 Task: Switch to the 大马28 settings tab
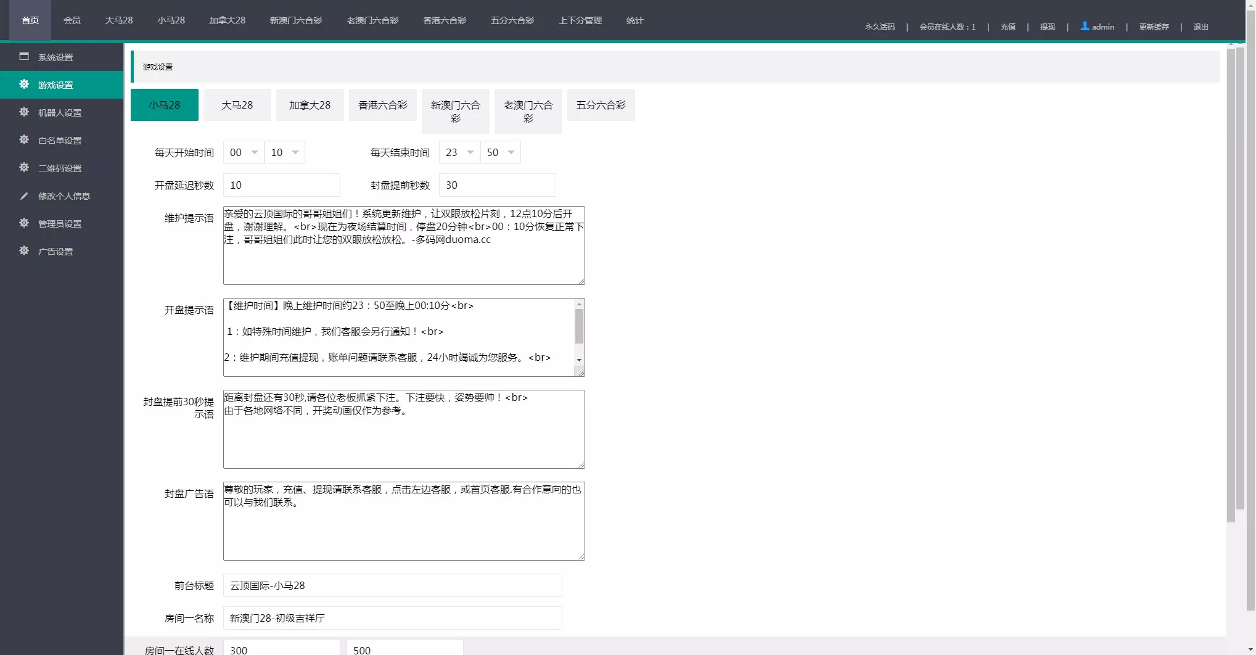tap(237, 105)
